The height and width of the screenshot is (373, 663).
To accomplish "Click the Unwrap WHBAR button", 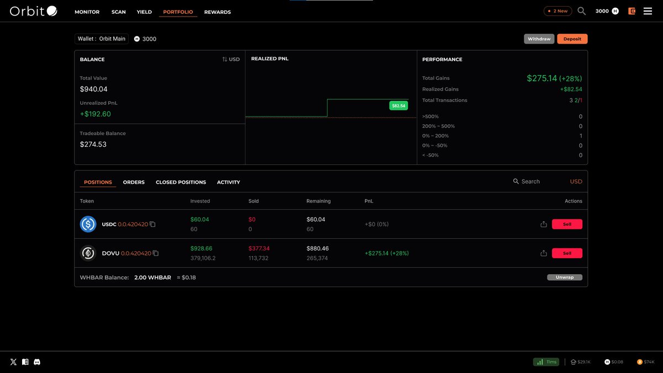I will coord(565,278).
